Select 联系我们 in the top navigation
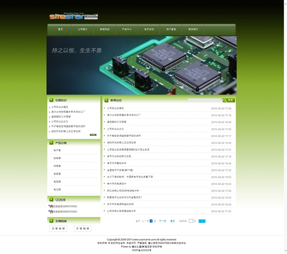This screenshot has width=287, height=254. [x=193, y=29]
